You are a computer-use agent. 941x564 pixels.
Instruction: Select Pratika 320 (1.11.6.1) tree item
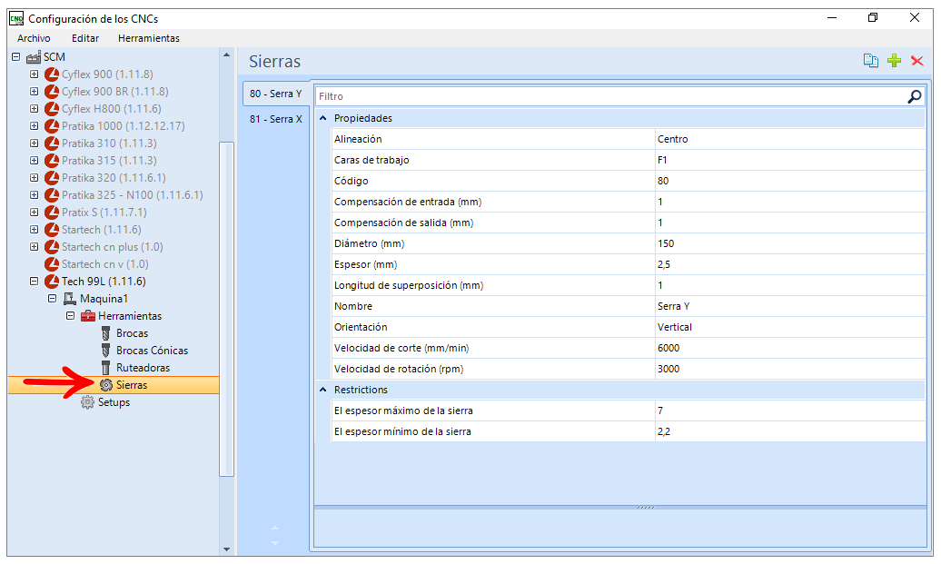tap(114, 178)
